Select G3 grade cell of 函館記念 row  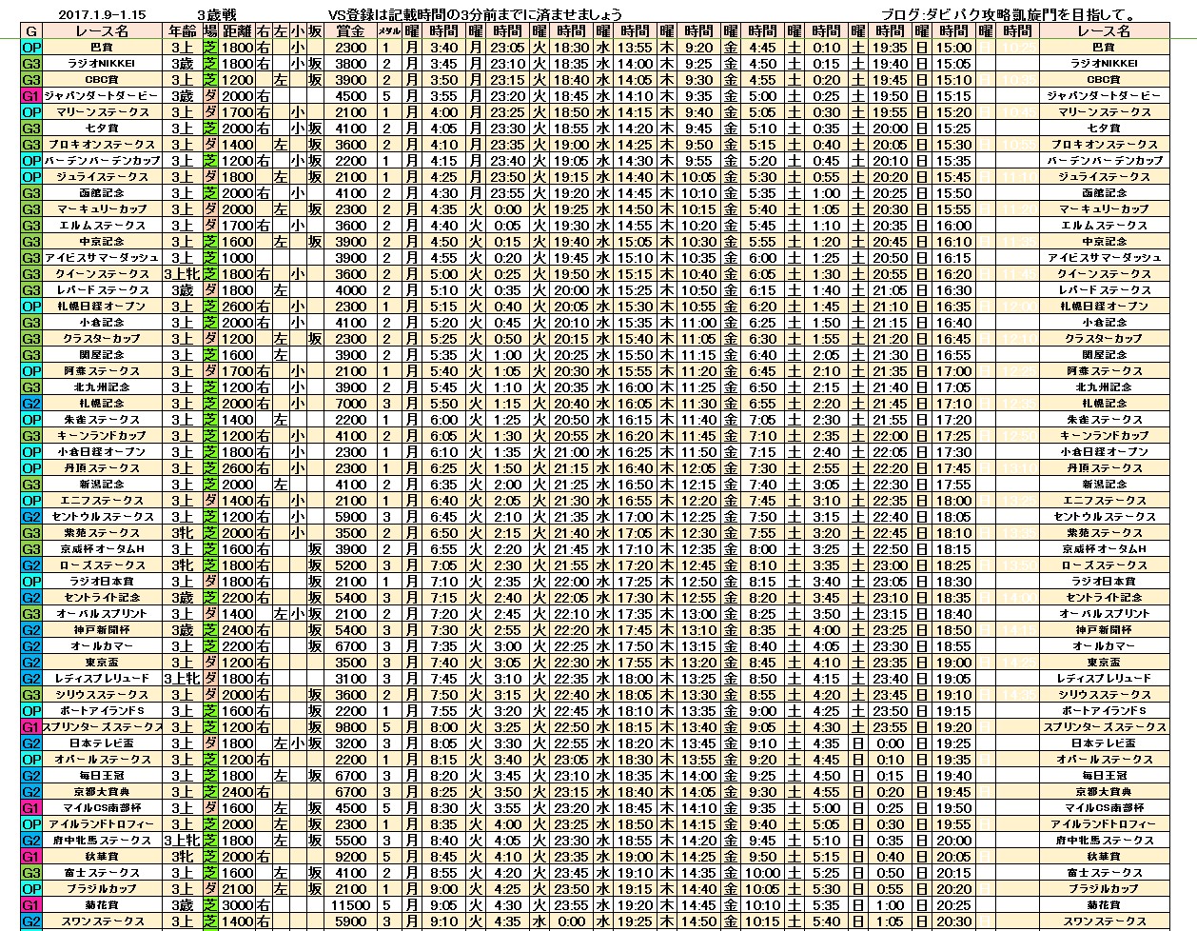point(31,193)
